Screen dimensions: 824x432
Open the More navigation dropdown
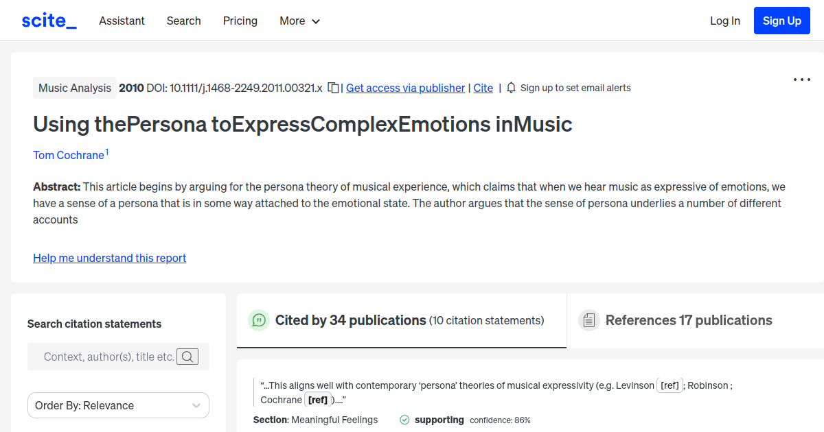point(299,21)
